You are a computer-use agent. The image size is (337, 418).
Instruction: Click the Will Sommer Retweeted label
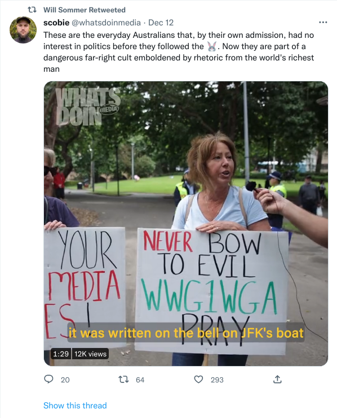(85, 10)
